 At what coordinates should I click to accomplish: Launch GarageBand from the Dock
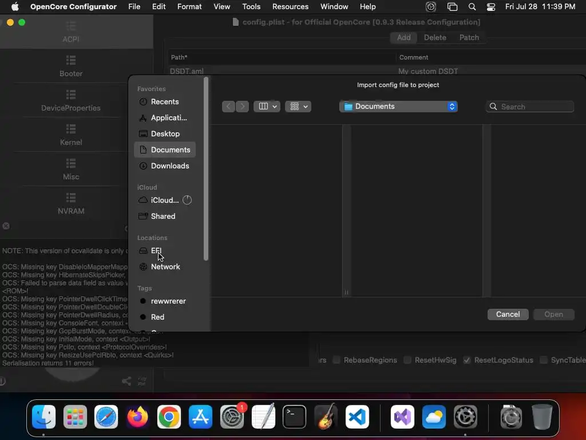click(326, 417)
